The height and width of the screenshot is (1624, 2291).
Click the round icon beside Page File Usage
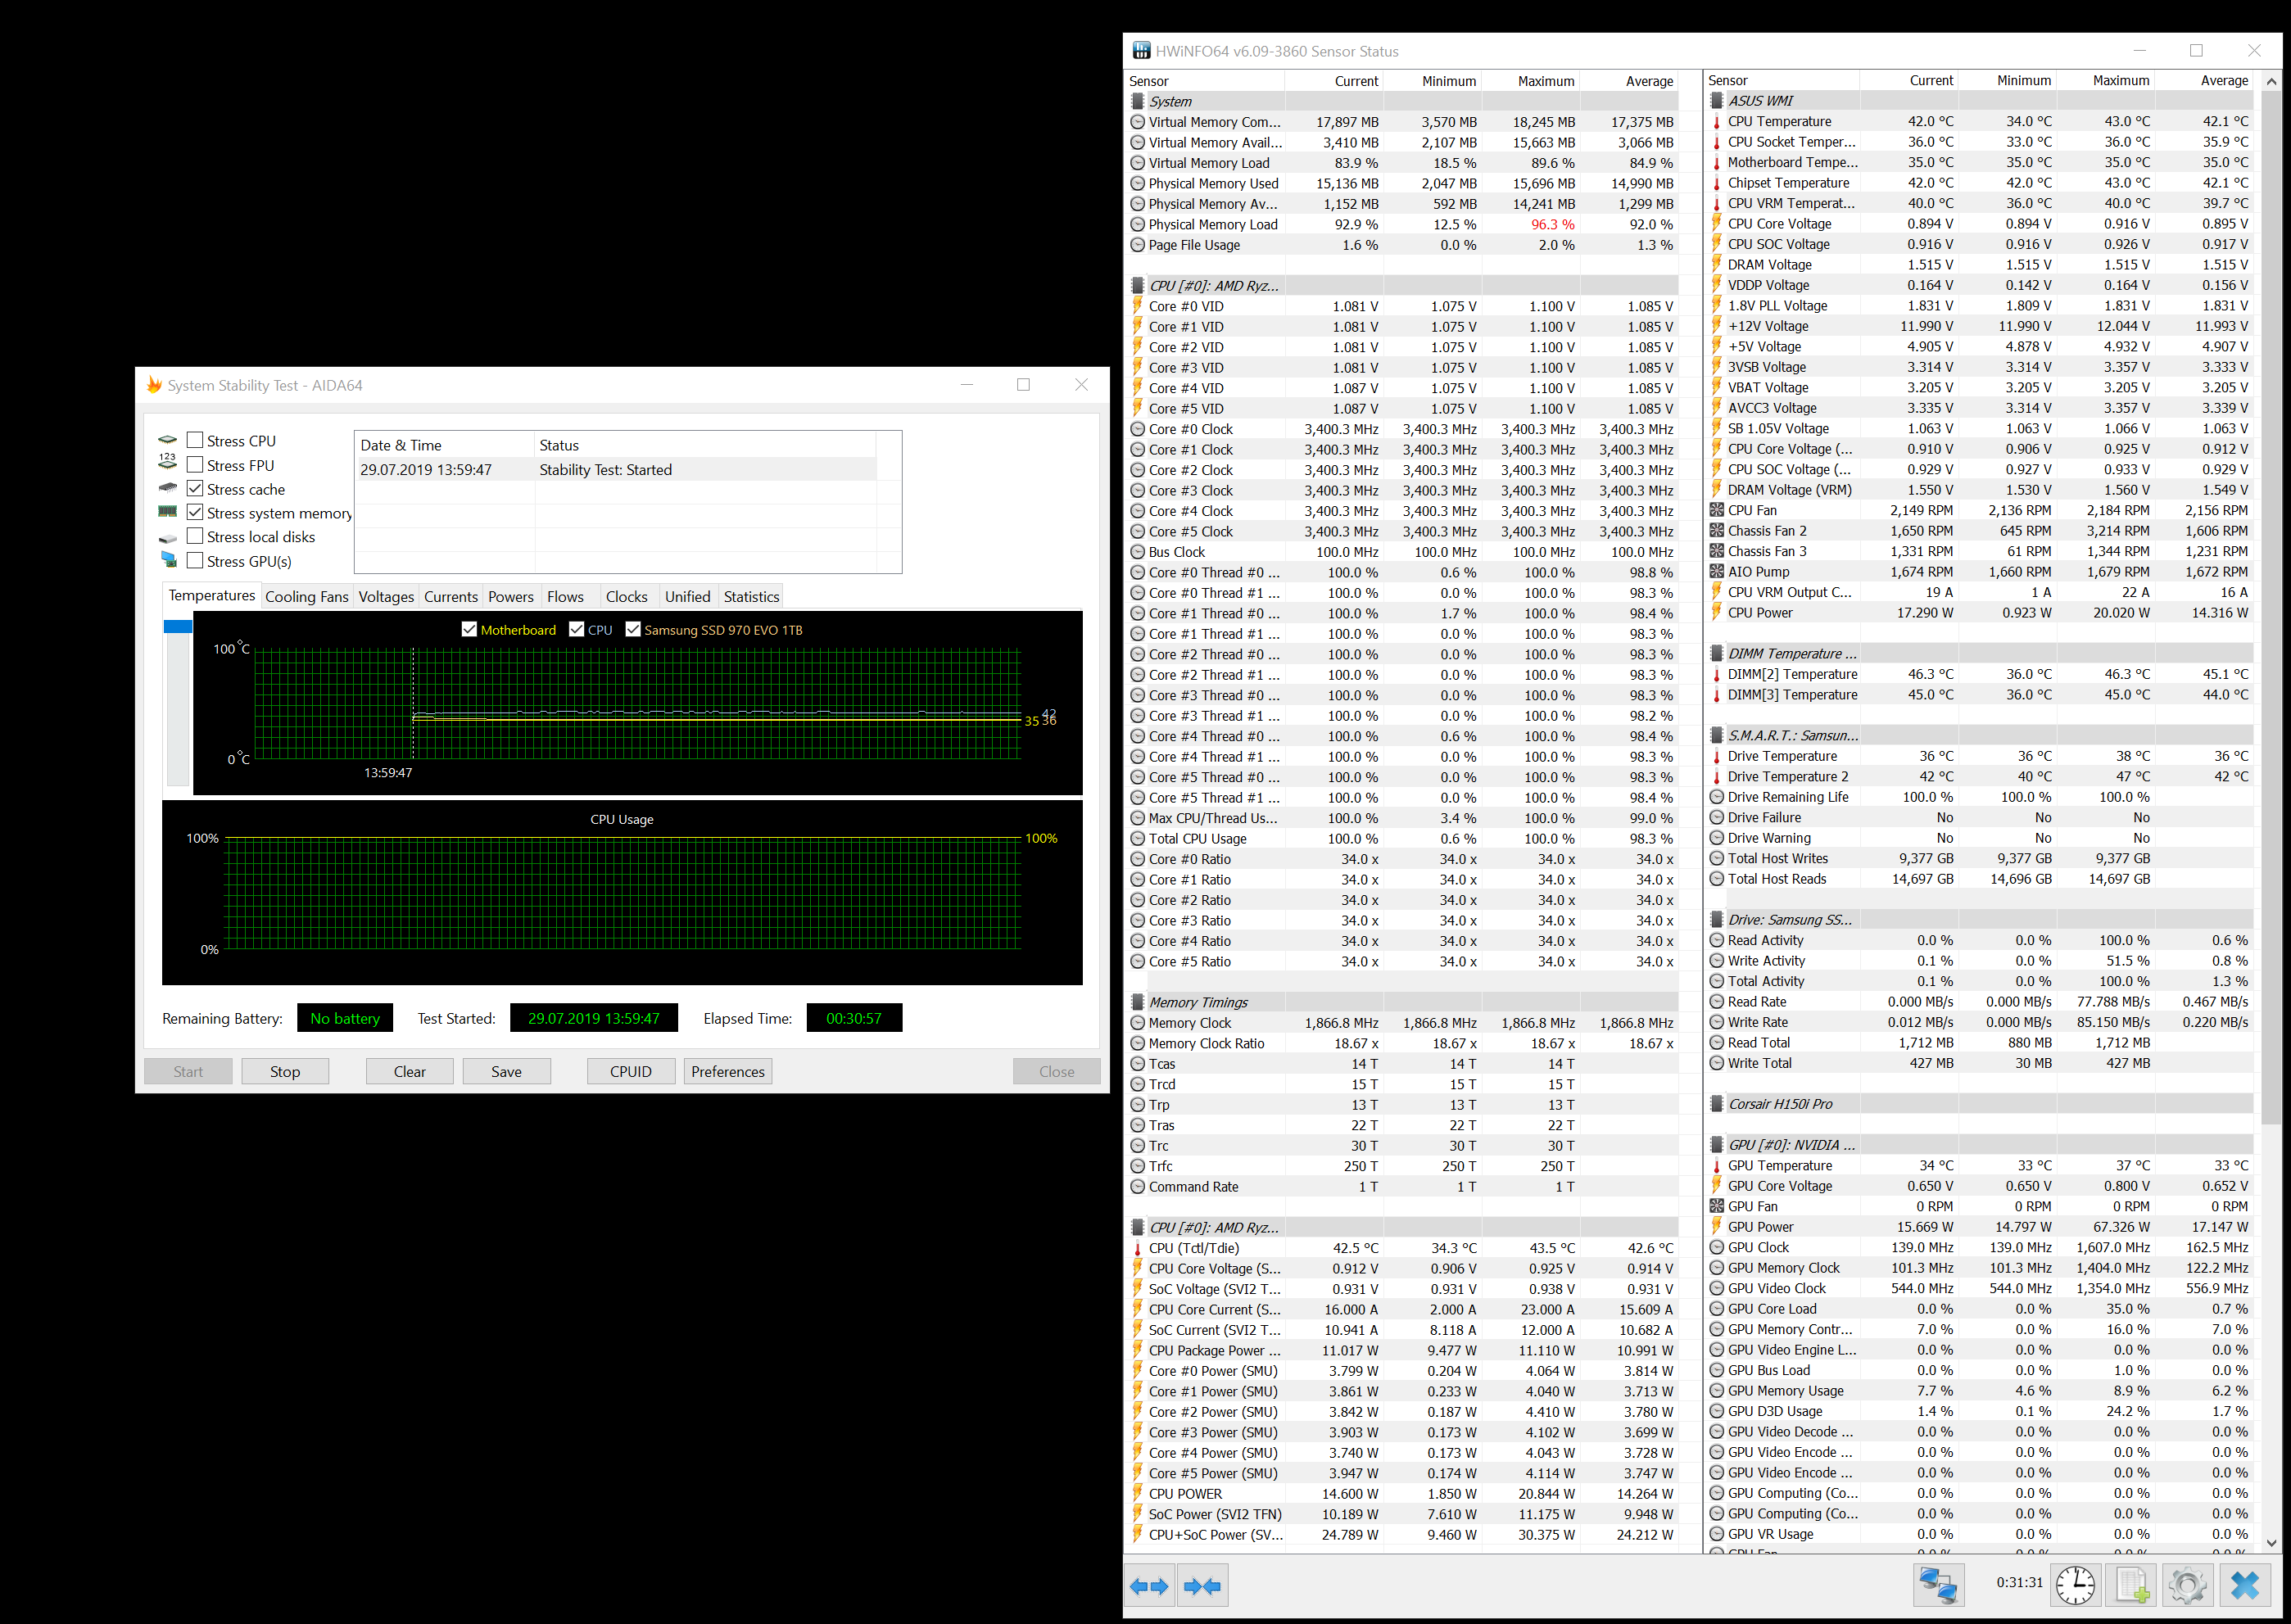point(1137,245)
